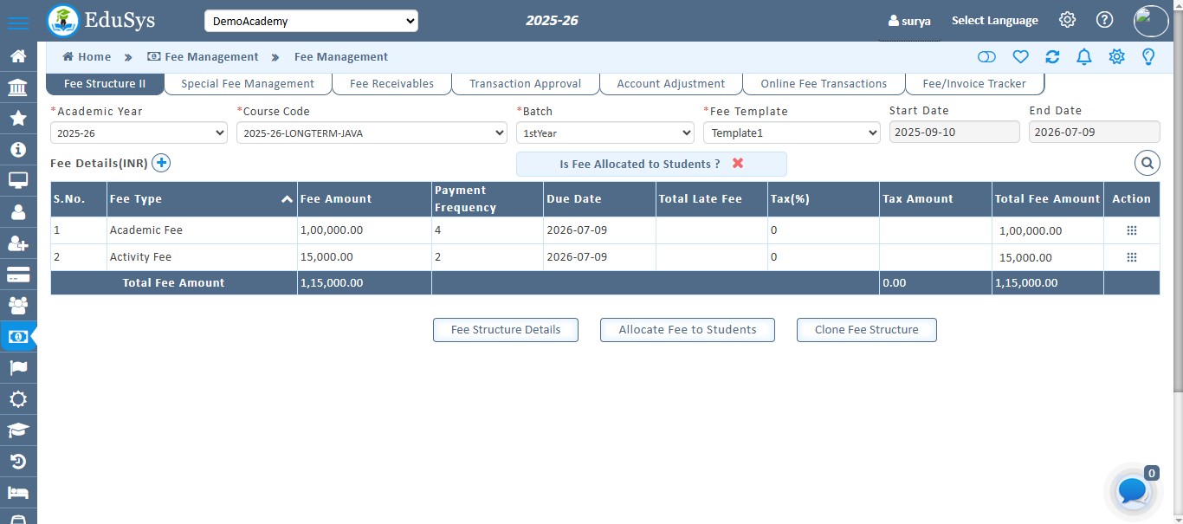The width and height of the screenshot is (1183, 524).
Task: Click the graduation cap icon in the sidebar
Action: [18, 430]
